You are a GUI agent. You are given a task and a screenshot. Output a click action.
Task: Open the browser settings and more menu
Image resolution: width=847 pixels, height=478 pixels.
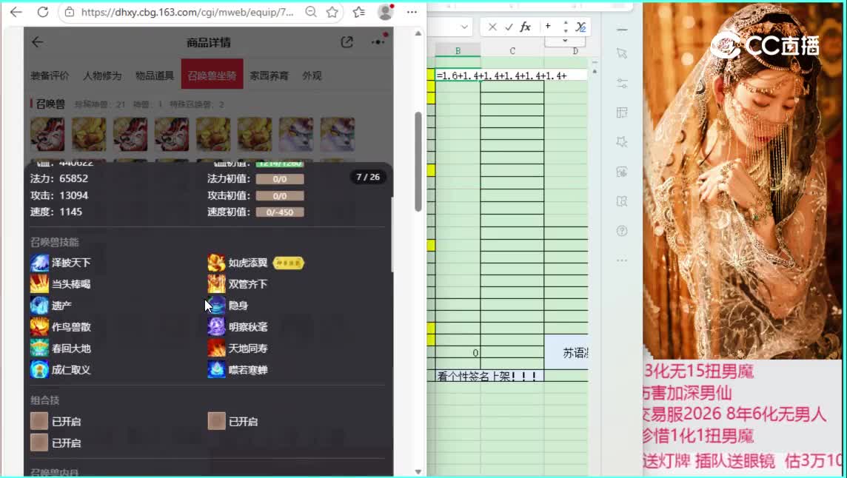click(x=412, y=12)
